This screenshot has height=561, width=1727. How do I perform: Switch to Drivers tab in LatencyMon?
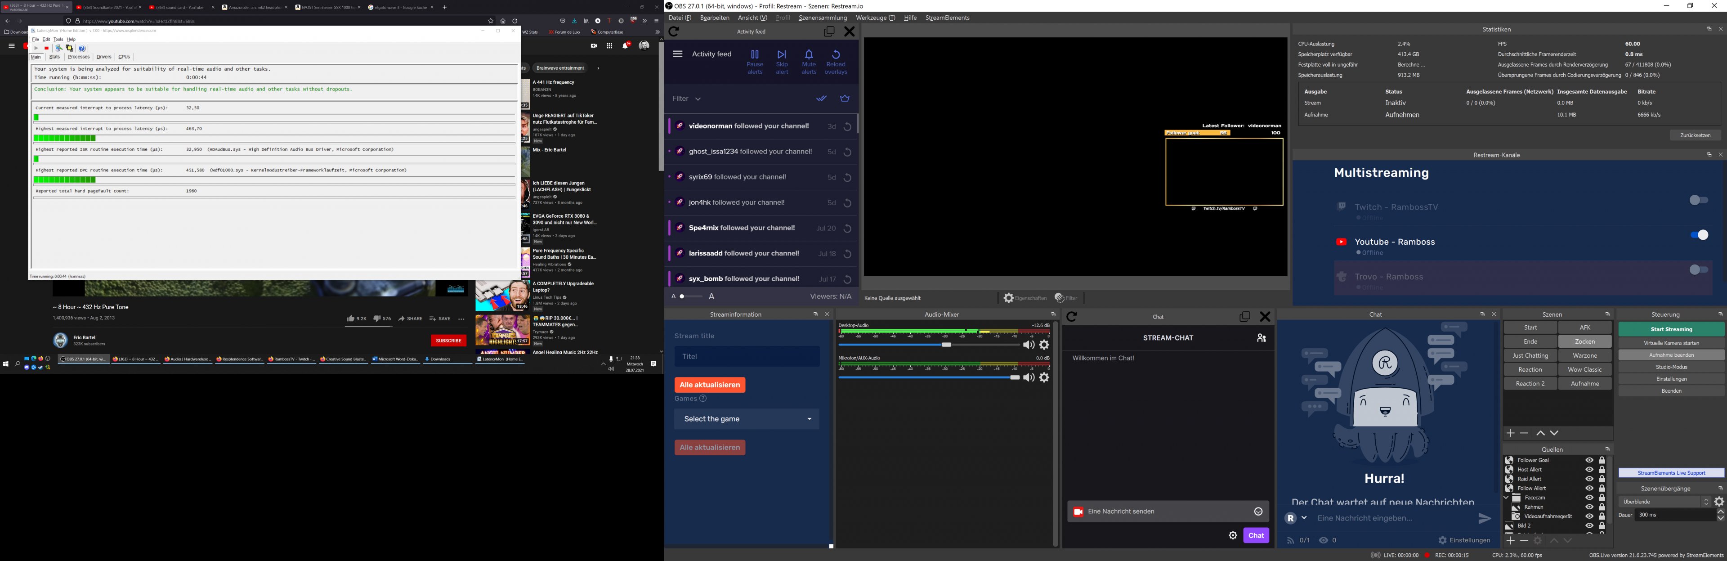coord(104,57)
